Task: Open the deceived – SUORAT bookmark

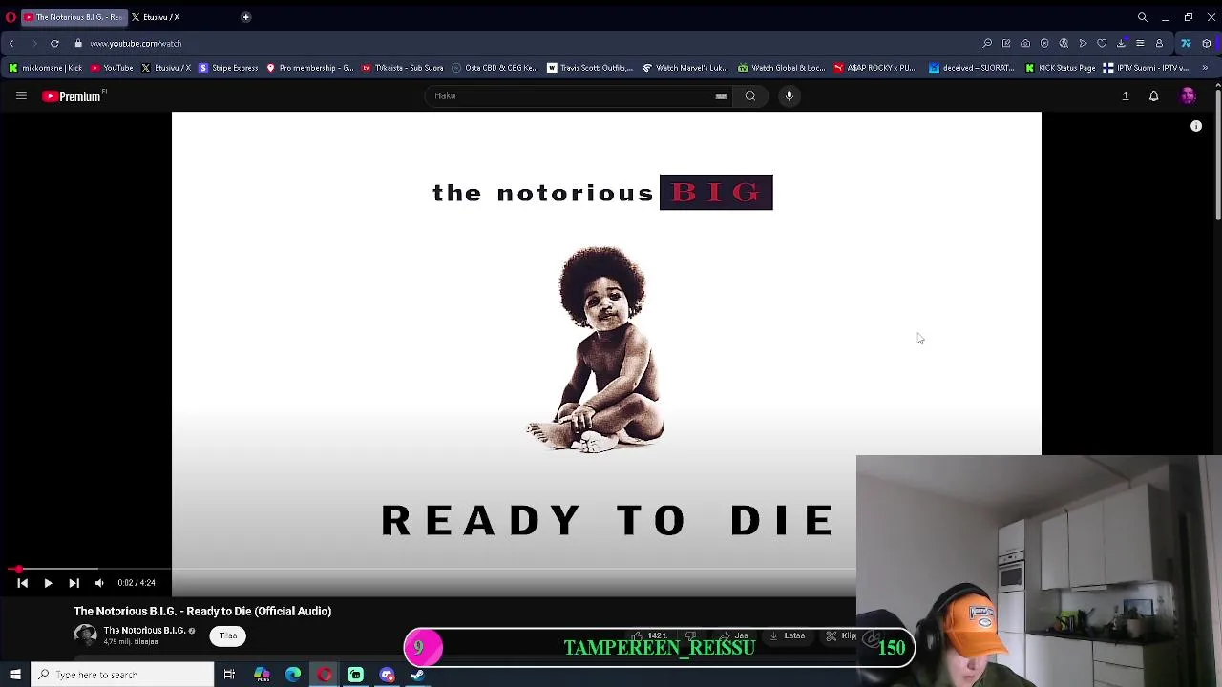Action: click(972, 68)
